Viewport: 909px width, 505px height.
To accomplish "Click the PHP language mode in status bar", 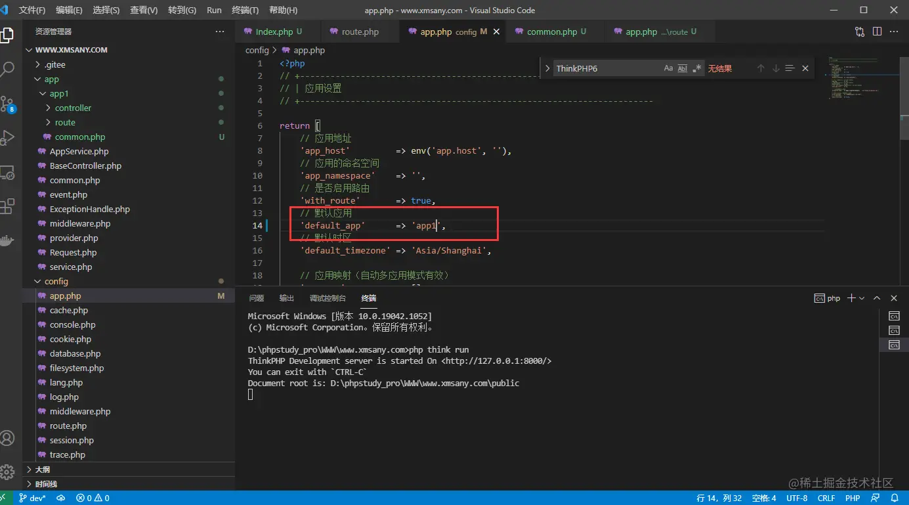I will [853, 498].
